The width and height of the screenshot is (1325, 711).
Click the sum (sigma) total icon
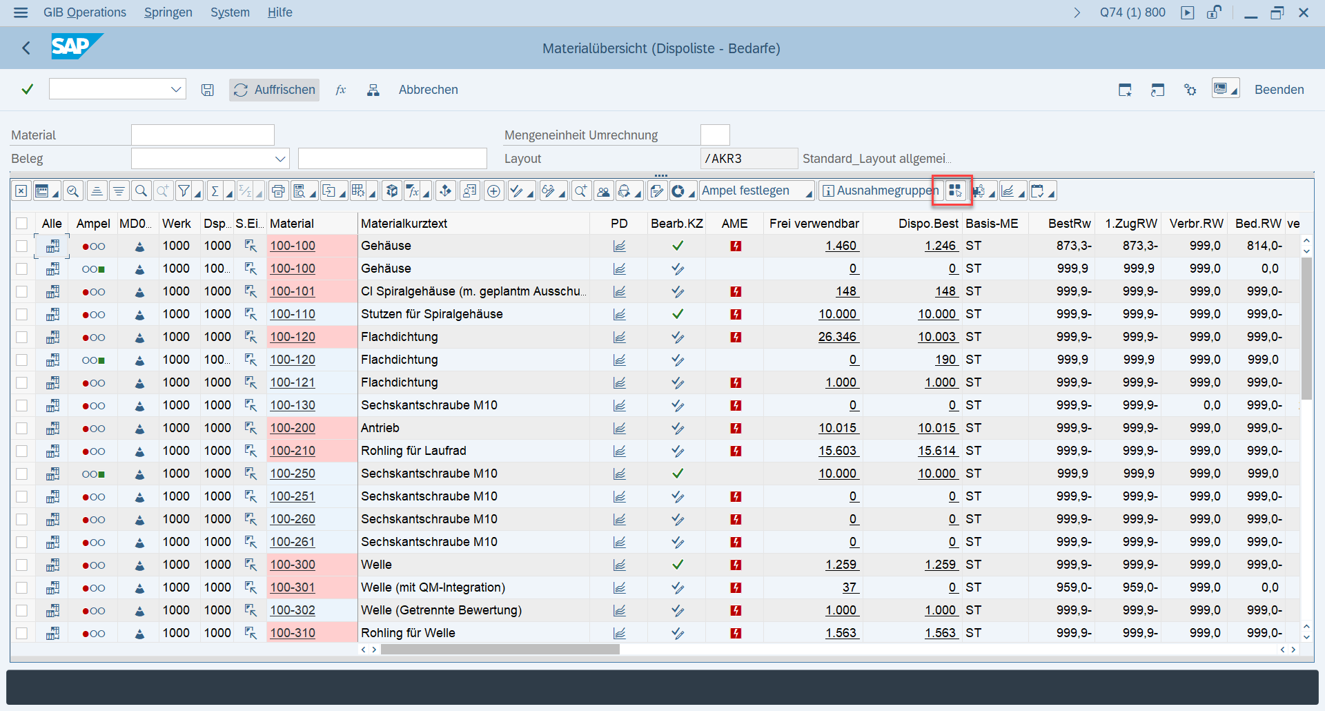215,191
